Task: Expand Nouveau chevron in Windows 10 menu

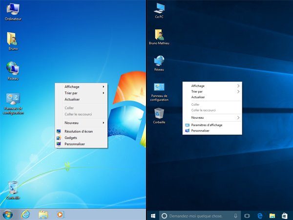Action: point(238,117)
